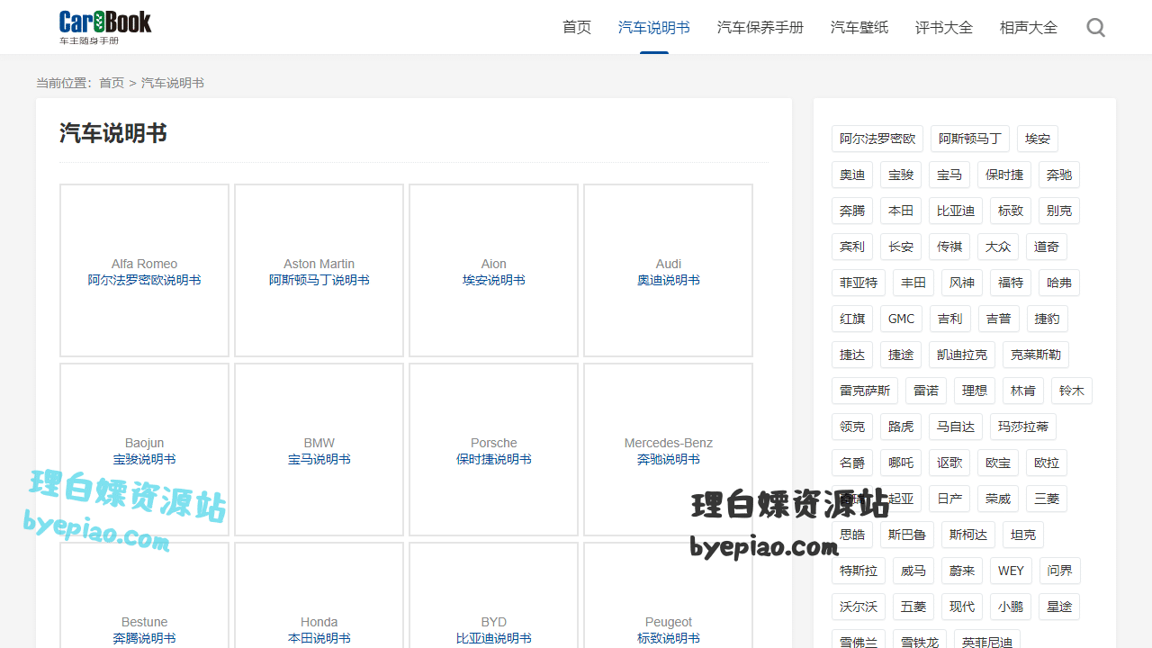Select the 小鹏 sidebar tag

tap(1011, 607)
